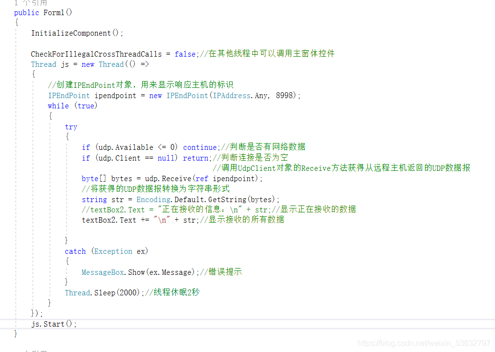The width and height of the screenshot is (495, 352).
Task: Click the js.Start method call
Action: coord(48,324)
